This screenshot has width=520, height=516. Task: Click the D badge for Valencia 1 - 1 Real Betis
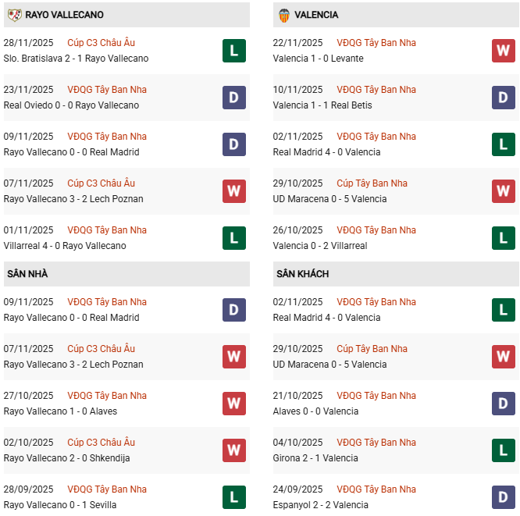tap(504, 98)
